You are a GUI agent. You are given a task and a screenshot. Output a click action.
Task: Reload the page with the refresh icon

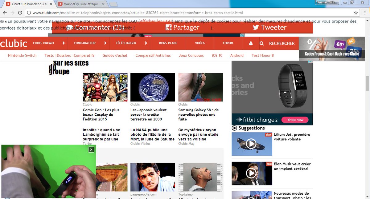(x=20, y=13)
